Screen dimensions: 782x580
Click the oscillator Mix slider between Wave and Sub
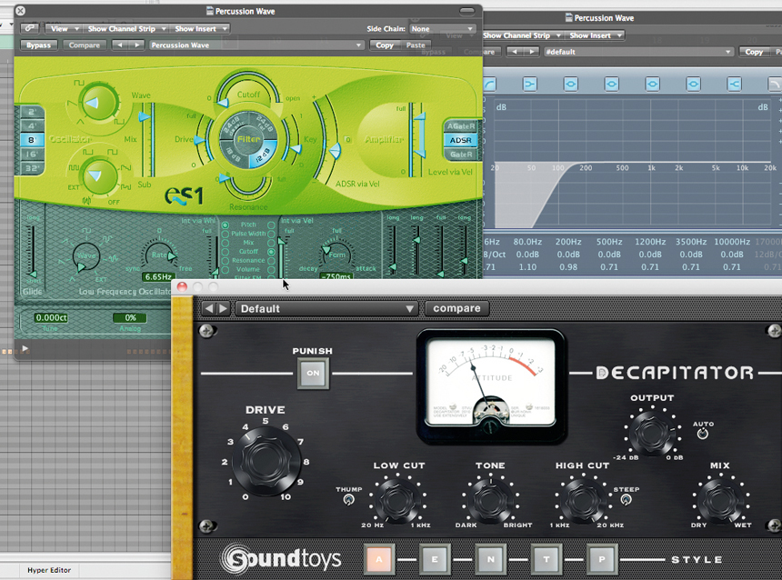(146, 140)
